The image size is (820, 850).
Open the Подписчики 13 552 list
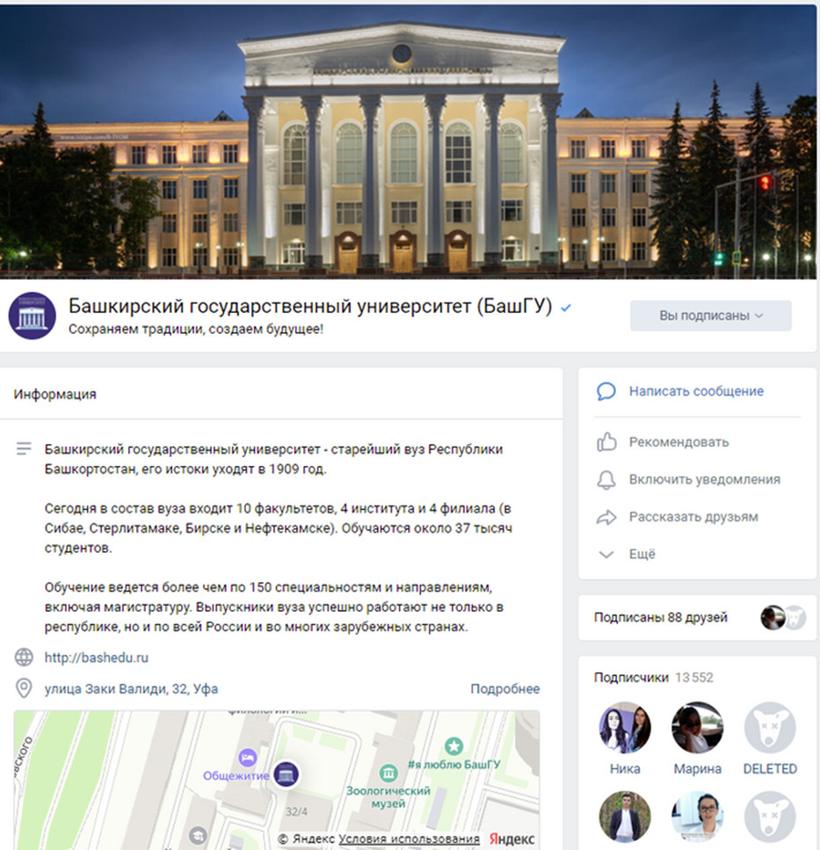[654, 678]
